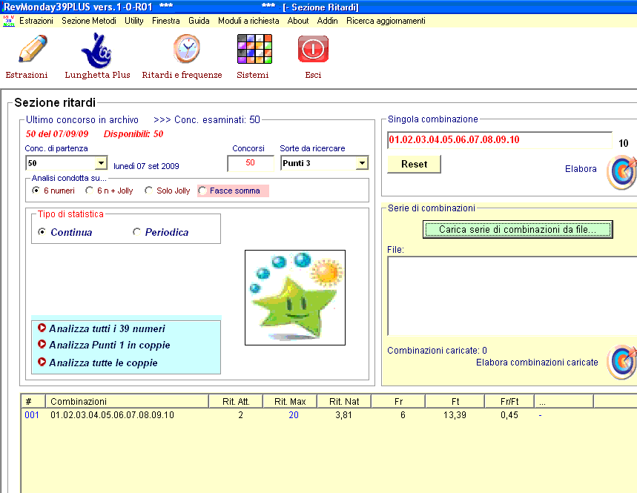Image resolution: width=637 pixels, height=493 pixels.
Task: Click Analizza Punti 1 in coppie link
Action: [x=109, y=345]
